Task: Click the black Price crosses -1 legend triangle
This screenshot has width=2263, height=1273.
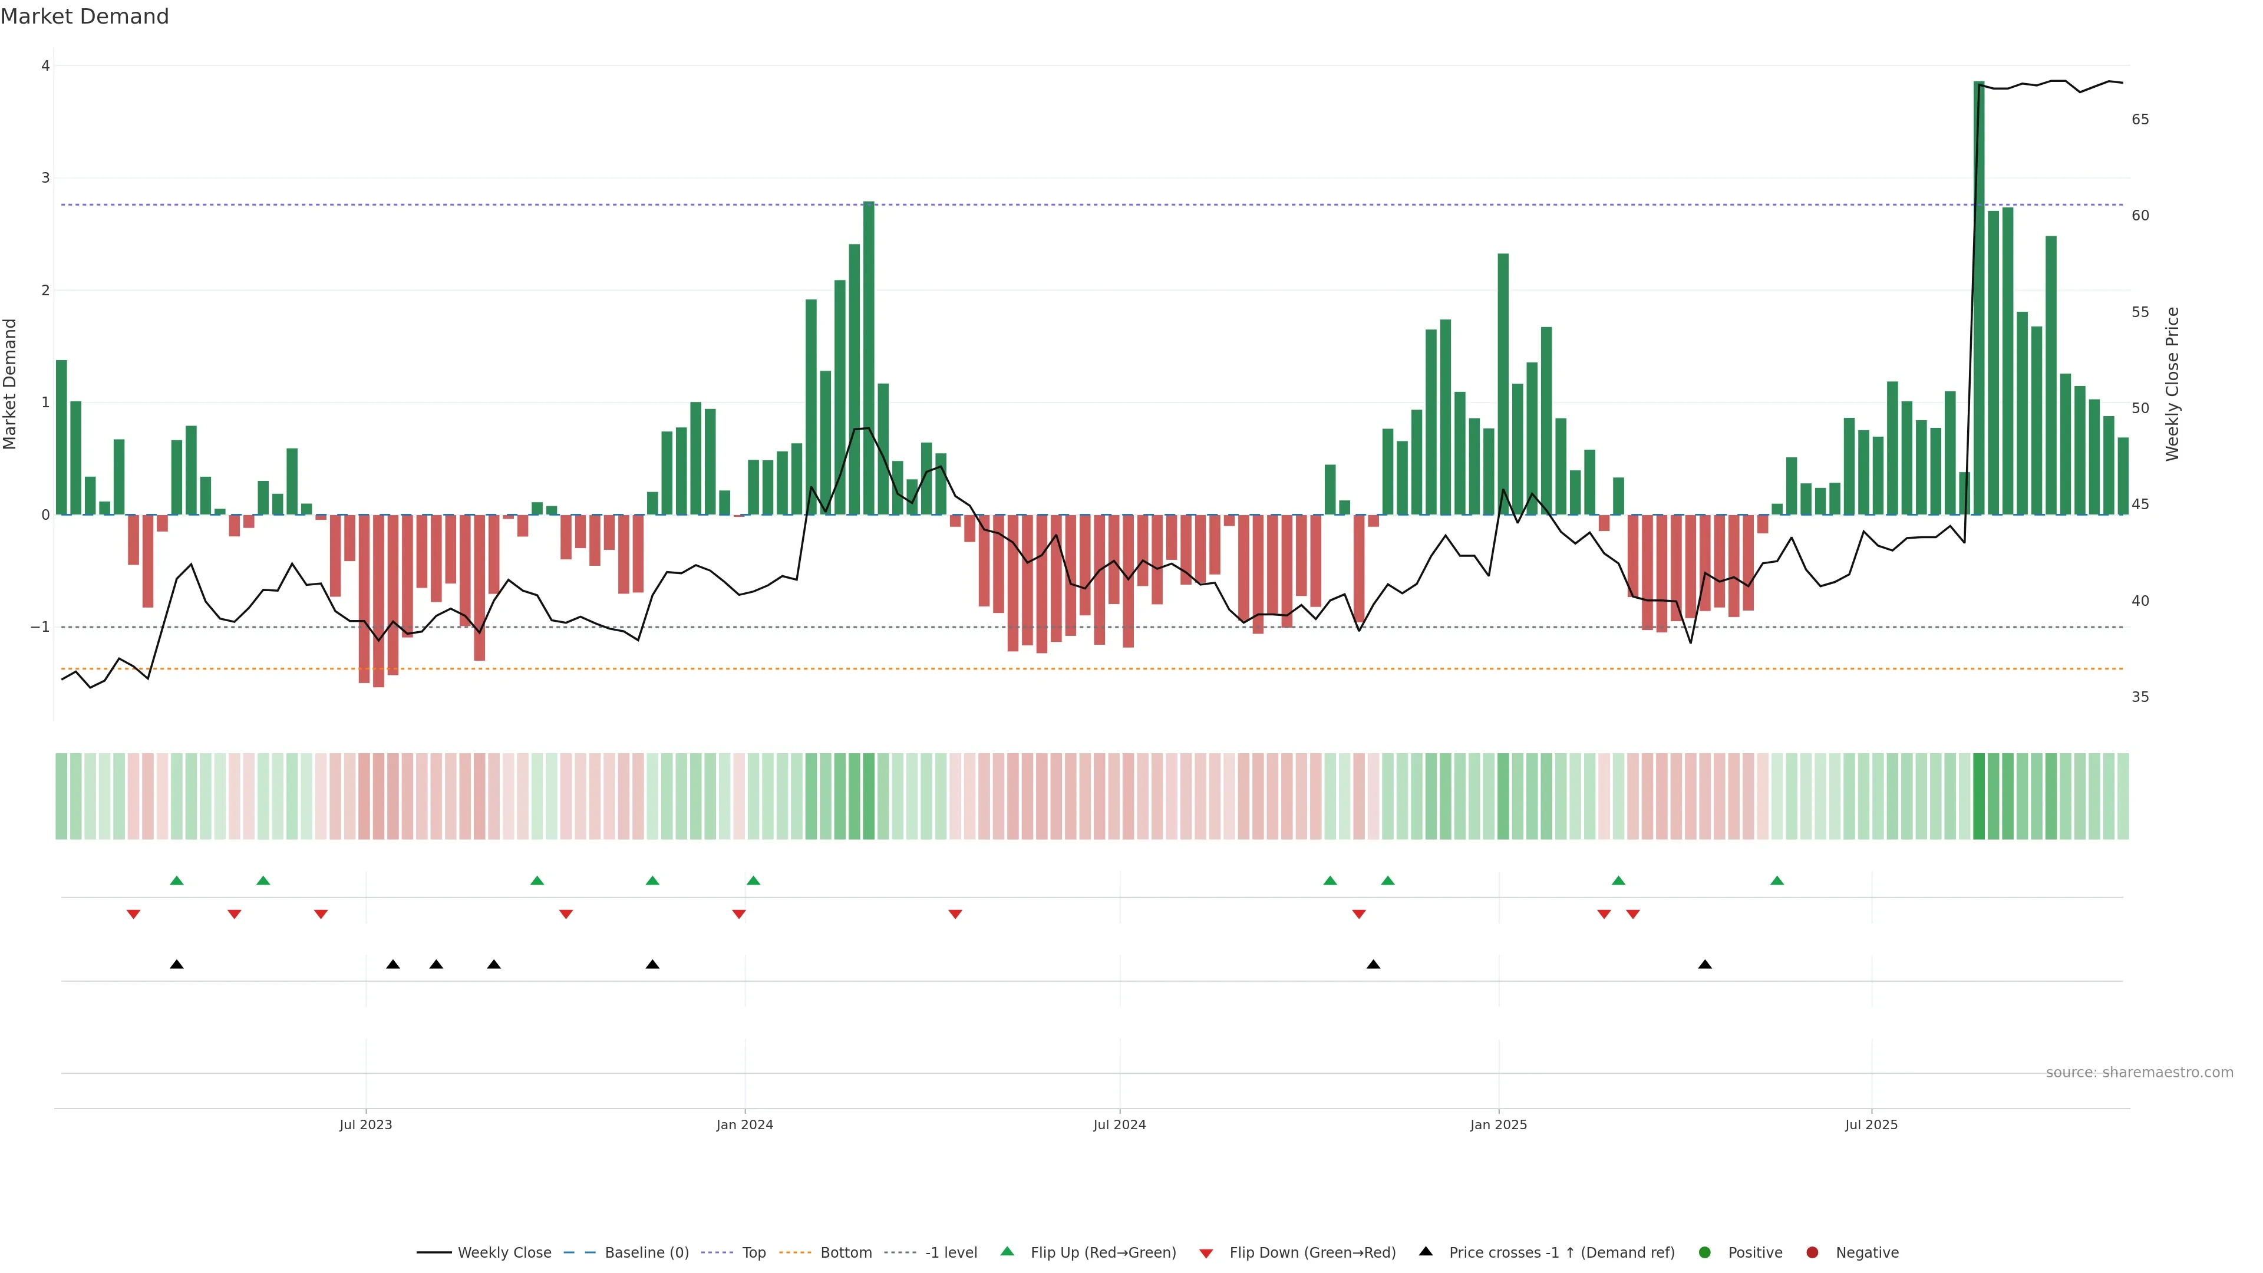Action: pyautogui.click(x=1426, y=1252)
